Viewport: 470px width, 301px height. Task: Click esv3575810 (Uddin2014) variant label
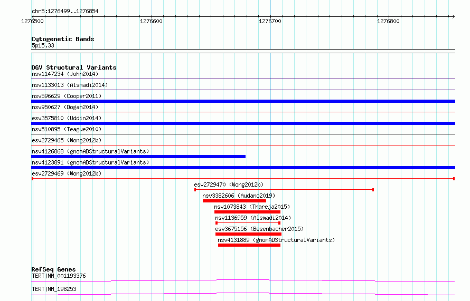[x=67, y=118]
